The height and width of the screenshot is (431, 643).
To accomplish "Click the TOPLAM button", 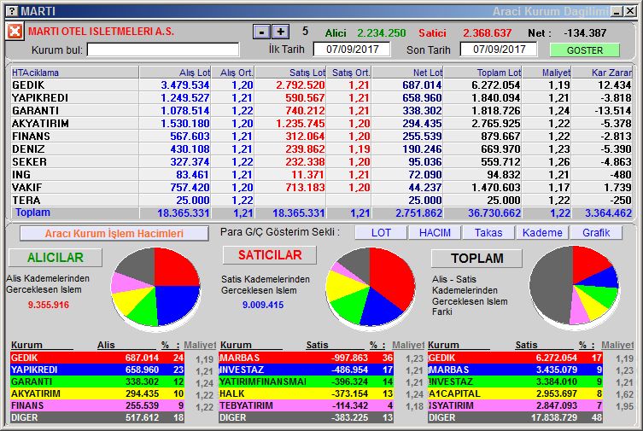I will tap(477, 258).
